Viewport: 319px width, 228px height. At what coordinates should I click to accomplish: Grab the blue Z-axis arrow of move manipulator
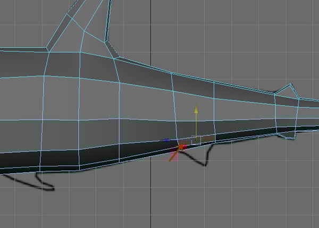point(166,140)
